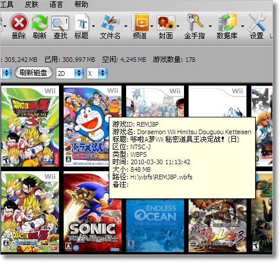Open the 帮助 (Help) menu
Screen dimensions: 280x262
(x=81, y=4)
